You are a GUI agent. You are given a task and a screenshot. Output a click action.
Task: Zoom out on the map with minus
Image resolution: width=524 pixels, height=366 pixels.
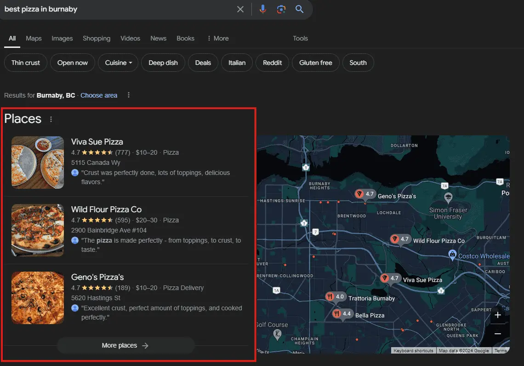498,334
